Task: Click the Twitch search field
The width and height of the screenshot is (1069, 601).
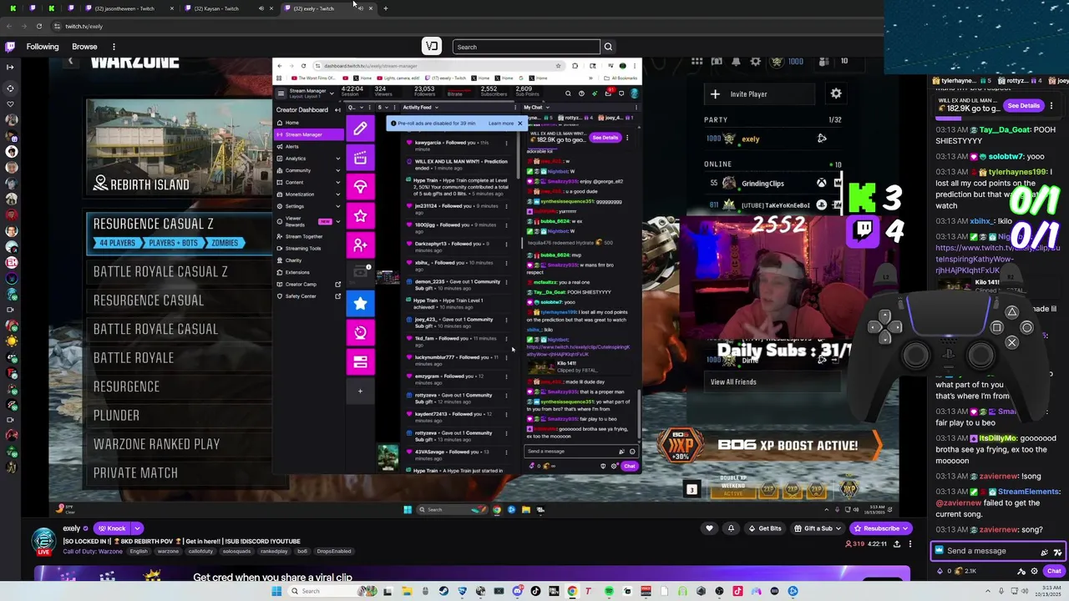Action: tap(526, 47)
